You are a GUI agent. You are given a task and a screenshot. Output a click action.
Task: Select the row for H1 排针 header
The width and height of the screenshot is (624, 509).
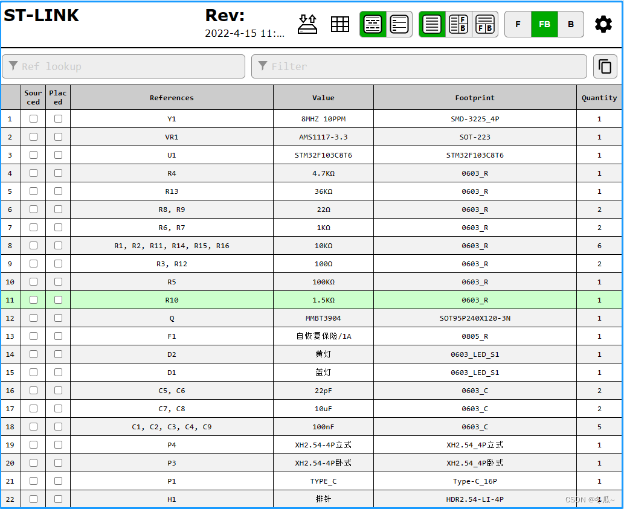pos(172,499)
